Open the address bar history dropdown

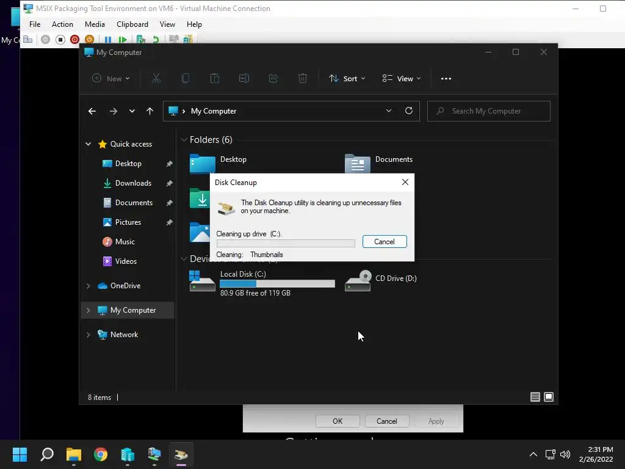tap(389, 111)
